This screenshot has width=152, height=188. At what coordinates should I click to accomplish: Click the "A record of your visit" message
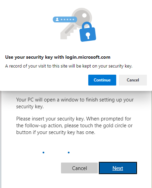point(69,66)
